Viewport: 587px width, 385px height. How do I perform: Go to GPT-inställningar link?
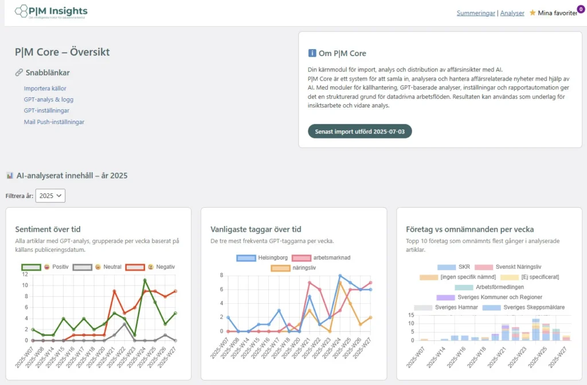click(46, 110)
